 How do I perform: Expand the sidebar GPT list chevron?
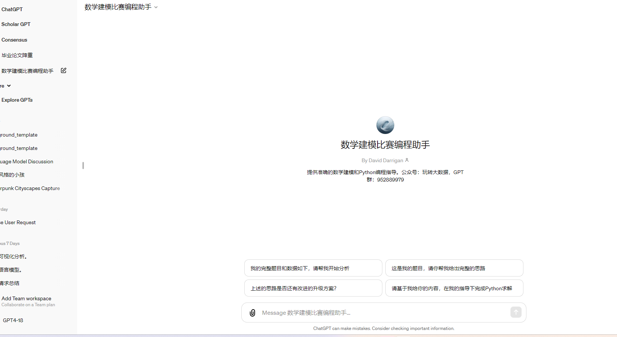click(9, 86)
